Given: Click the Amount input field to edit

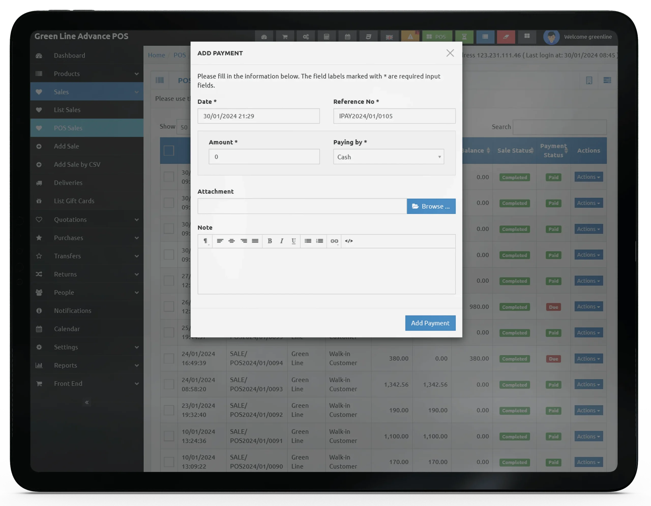Looking at the screenshot, I should [264, 156].
